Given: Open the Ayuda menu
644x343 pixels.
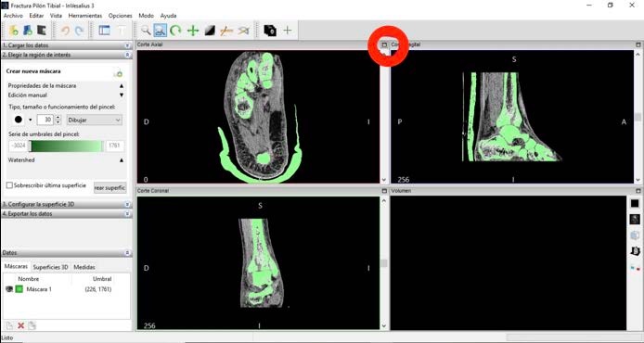Looking at the screenshot, I should pos(168,16).
